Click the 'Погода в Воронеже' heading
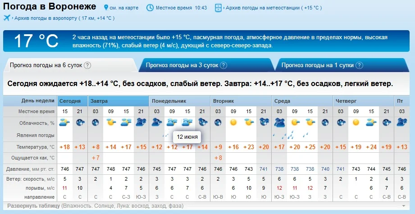 tap(50, 7)
